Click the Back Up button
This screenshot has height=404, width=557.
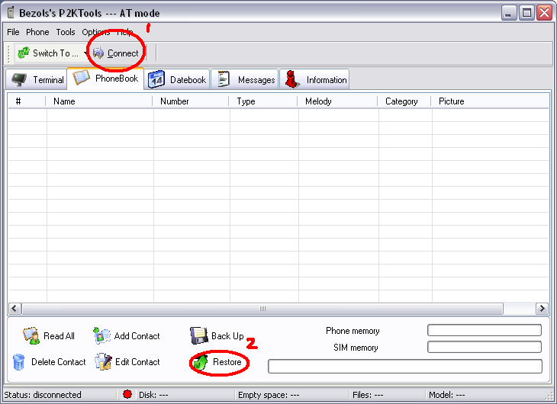[x=217, y=336]
